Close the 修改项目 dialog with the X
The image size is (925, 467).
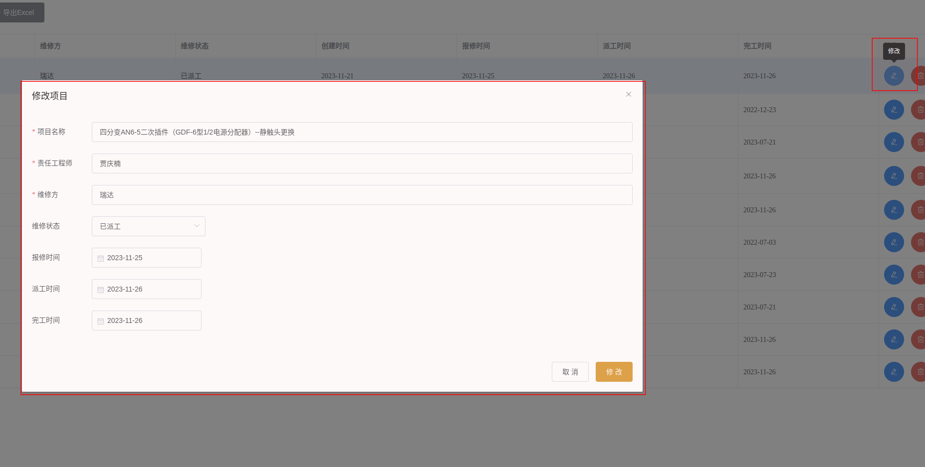pyautogui.click(x=628, y=94)
